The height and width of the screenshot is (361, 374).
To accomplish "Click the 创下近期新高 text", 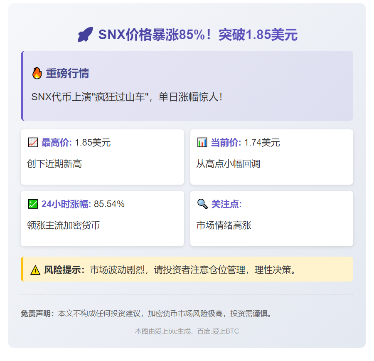I will pos(54,164).
